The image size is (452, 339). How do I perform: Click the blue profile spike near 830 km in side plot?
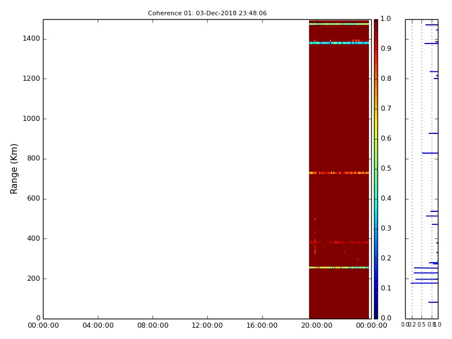click(x=430, y=153)
